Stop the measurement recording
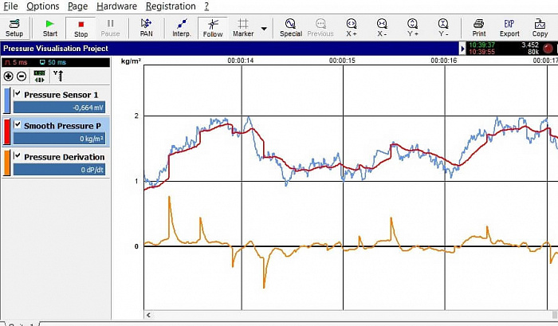558x326 pixels. click(x=81, y=28)
